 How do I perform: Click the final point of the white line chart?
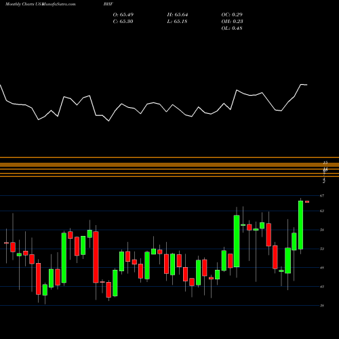click(307, 85)
